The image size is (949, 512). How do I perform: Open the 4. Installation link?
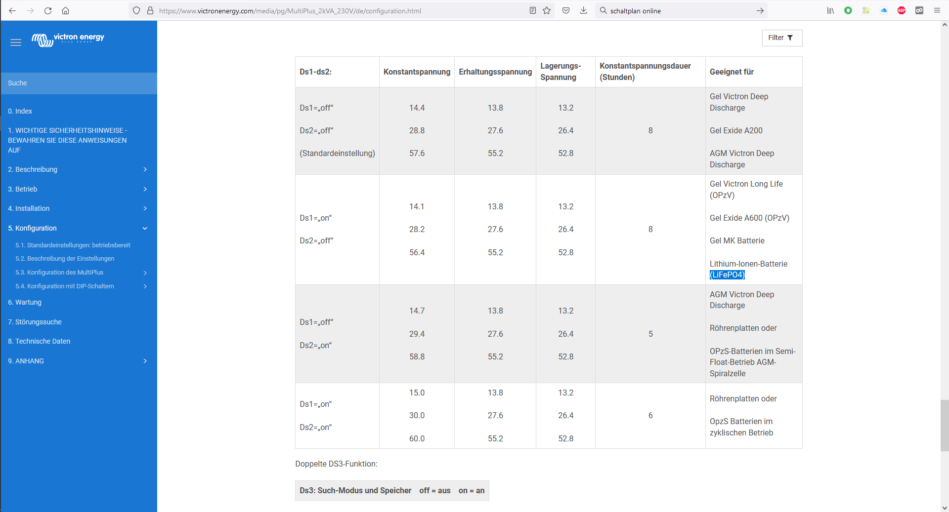(29, 208)
